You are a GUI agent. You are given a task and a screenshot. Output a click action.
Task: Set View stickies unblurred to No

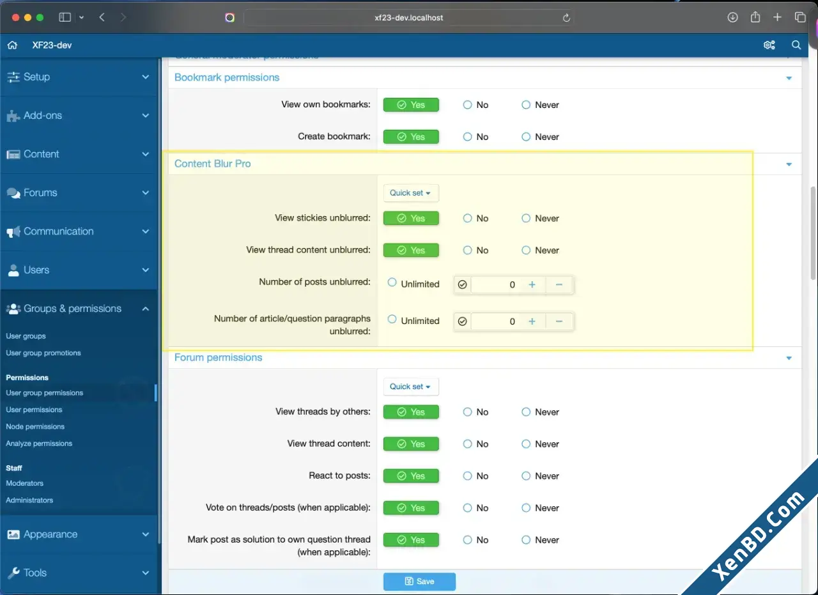pyautogui.click(x=475, y=219)
